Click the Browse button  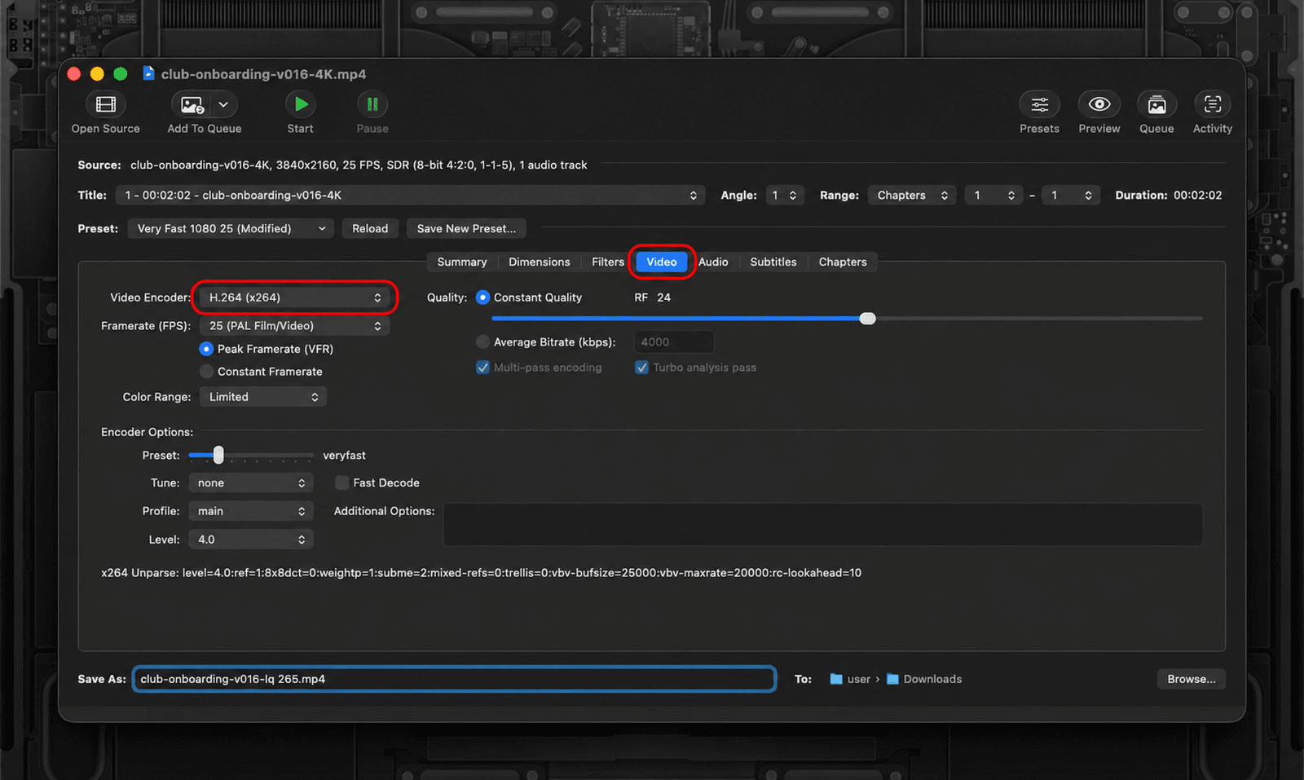click(x=1192, y=679)
